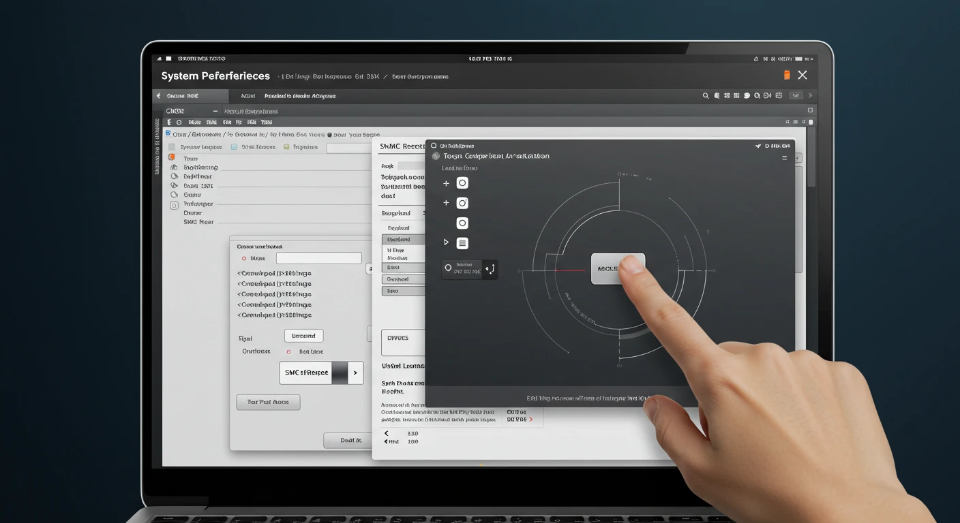Click the text field beside the red radio
Image resolution: width=960 pixels, height=523 pixels.
pos(318,258)
